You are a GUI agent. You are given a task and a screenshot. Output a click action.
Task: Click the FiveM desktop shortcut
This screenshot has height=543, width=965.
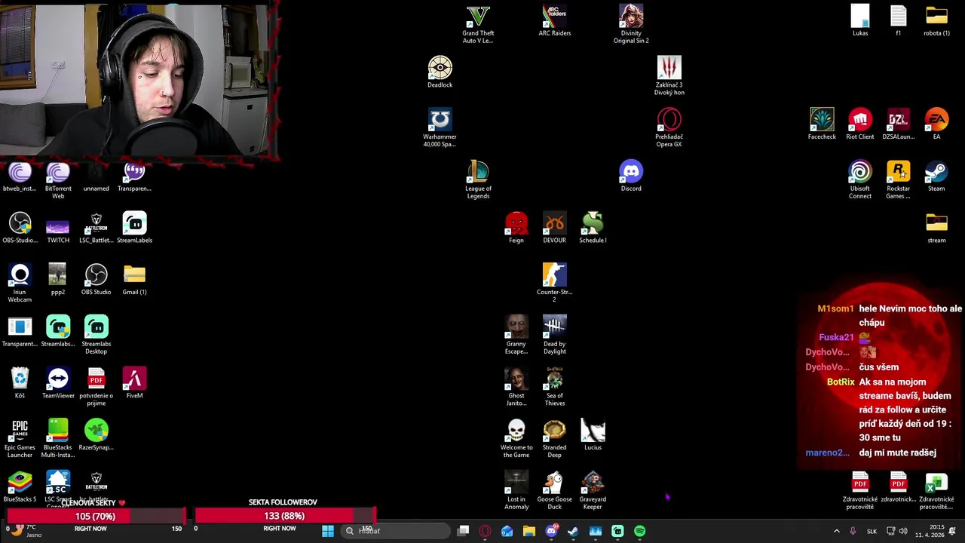[x=134, y=383]
